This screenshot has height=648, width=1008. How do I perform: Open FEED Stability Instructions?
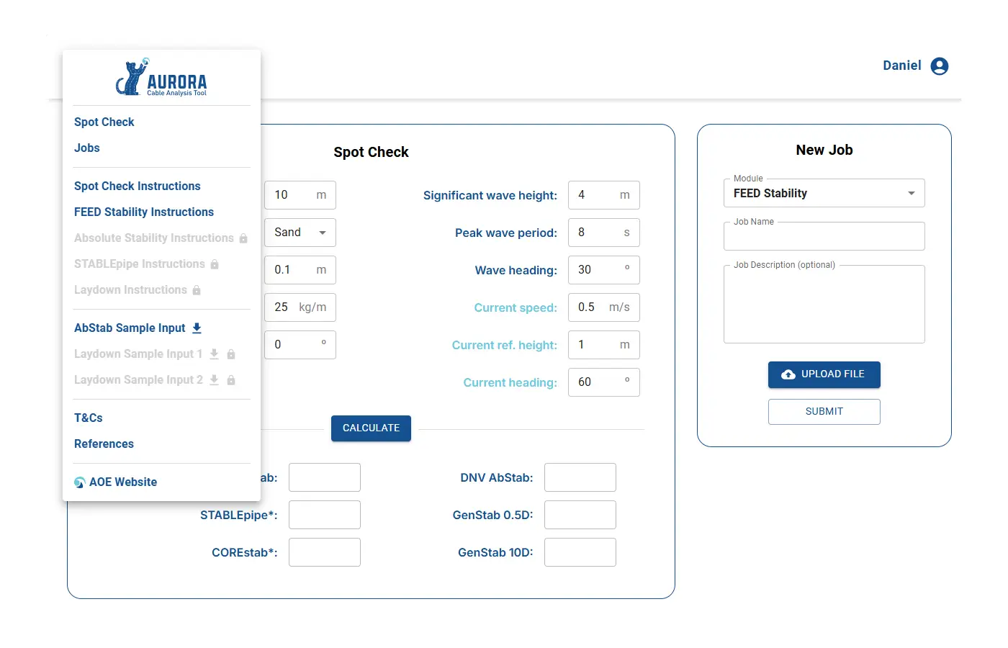coord(144,212)
